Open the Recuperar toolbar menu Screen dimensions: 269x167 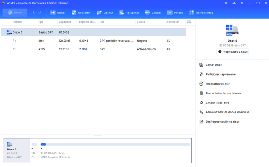click(x=129, y=13)
